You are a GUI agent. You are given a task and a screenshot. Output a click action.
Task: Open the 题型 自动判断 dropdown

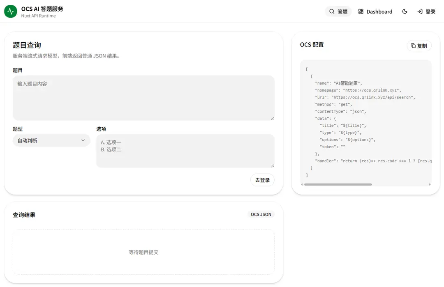(x=51, y=140)
